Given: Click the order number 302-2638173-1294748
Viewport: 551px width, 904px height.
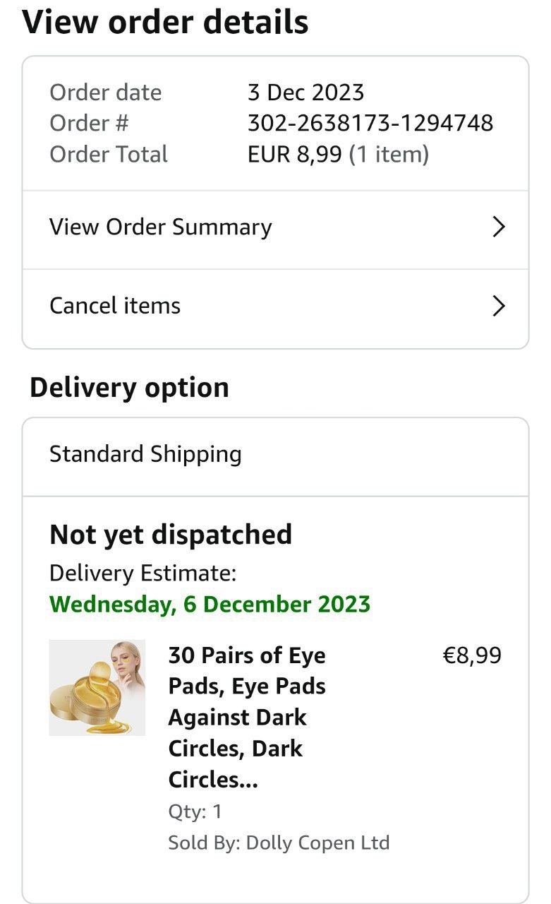Looking at the screenshot, I should (370, 124).
